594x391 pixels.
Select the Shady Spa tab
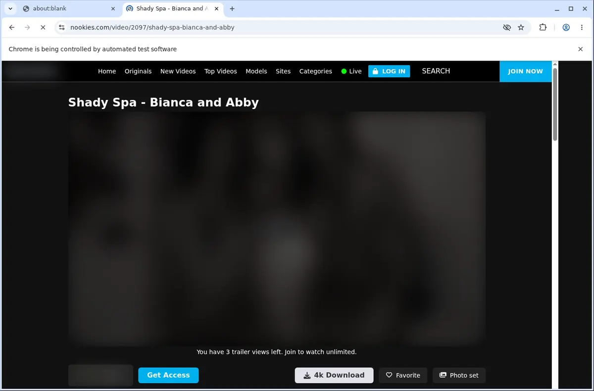coord(172,8)
